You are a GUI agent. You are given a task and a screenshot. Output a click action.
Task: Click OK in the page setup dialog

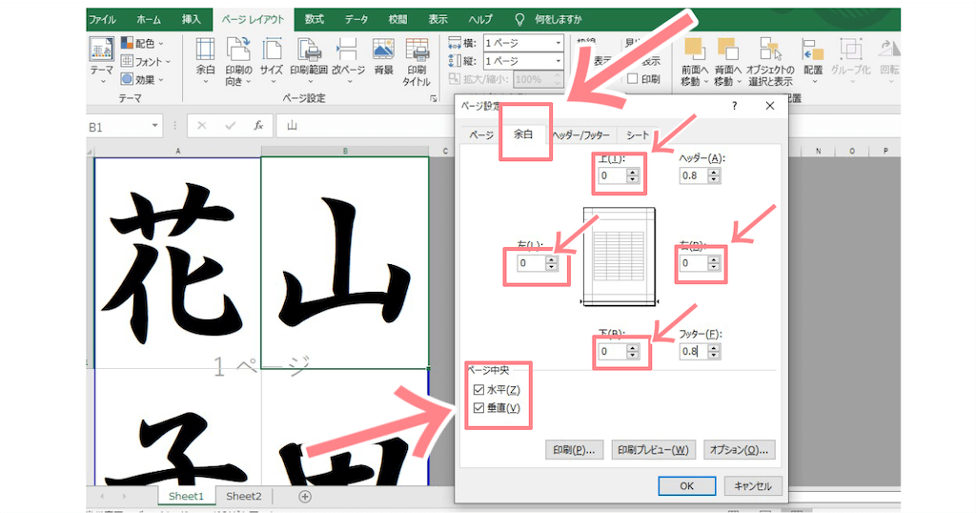coord(686,485)
